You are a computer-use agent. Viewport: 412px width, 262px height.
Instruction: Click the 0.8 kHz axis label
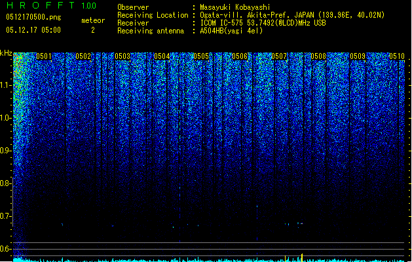(6, 183)
